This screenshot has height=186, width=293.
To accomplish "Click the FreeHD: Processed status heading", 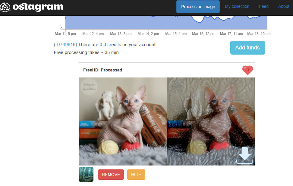I will [x=102, y=70].
